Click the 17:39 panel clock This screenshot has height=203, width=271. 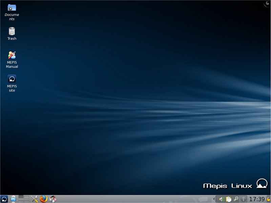coord(257,199)
